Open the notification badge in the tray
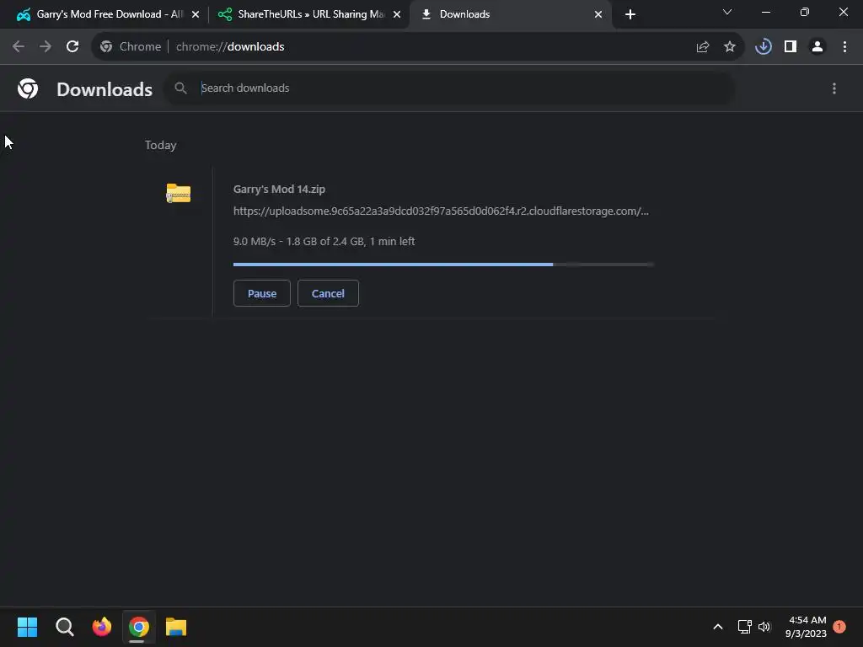Image resolution: width=863 pixels, height=647 pixels. 839,627
